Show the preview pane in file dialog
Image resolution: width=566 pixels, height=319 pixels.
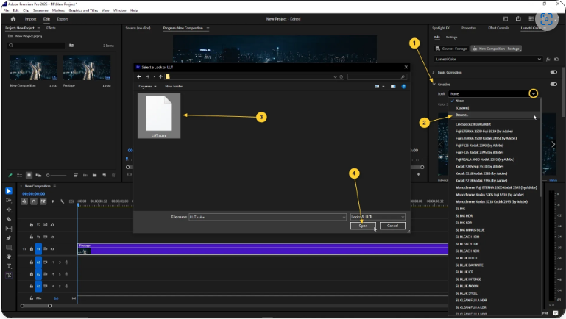[393, 87]
